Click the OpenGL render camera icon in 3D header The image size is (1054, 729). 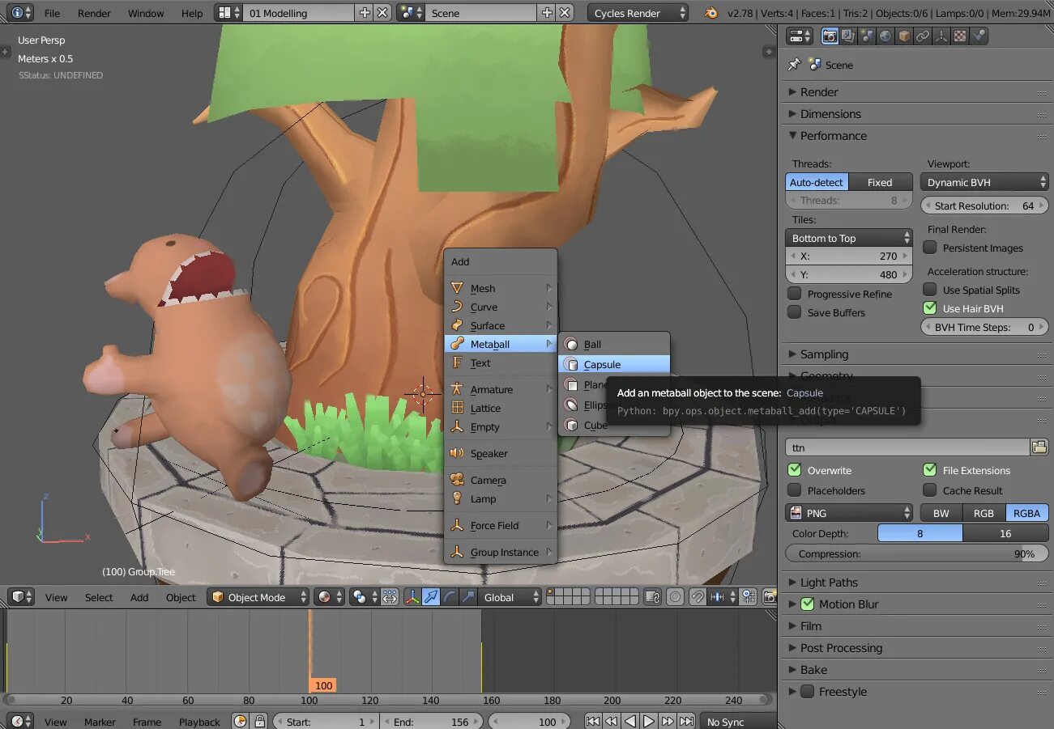770,597
